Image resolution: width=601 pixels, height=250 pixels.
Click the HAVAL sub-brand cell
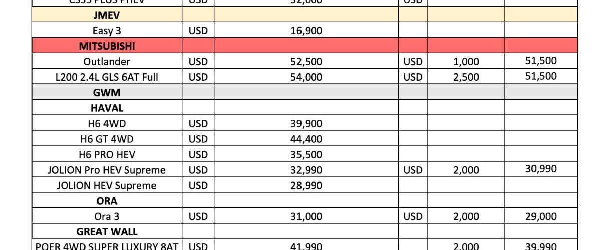[107, 108]
